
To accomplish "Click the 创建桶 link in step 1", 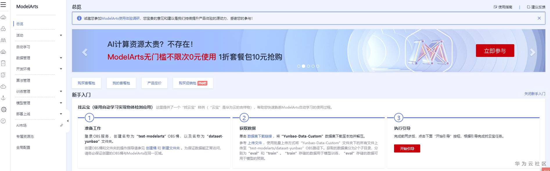I will pos(151,148).
